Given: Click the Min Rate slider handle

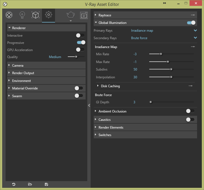Looking at the screenshot, I should tap(161, 54).
